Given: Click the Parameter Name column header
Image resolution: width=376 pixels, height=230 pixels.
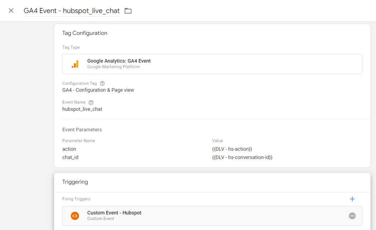Looking at the screenshot, I should point(79,140).
